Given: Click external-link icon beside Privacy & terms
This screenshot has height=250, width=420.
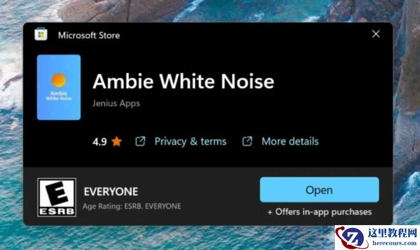Looking at the screenshot, I should (140, 141).
